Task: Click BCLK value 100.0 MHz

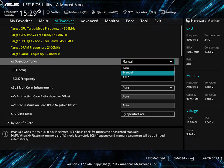Action: coord(193,52)
